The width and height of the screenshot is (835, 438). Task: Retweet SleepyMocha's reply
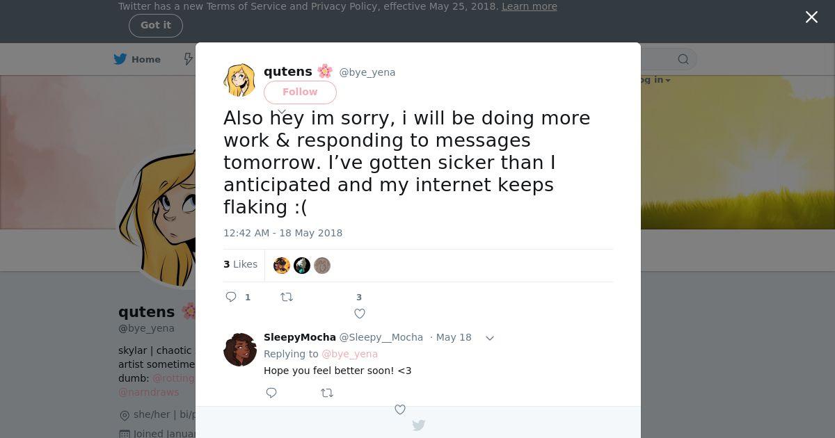coord(327,393)
